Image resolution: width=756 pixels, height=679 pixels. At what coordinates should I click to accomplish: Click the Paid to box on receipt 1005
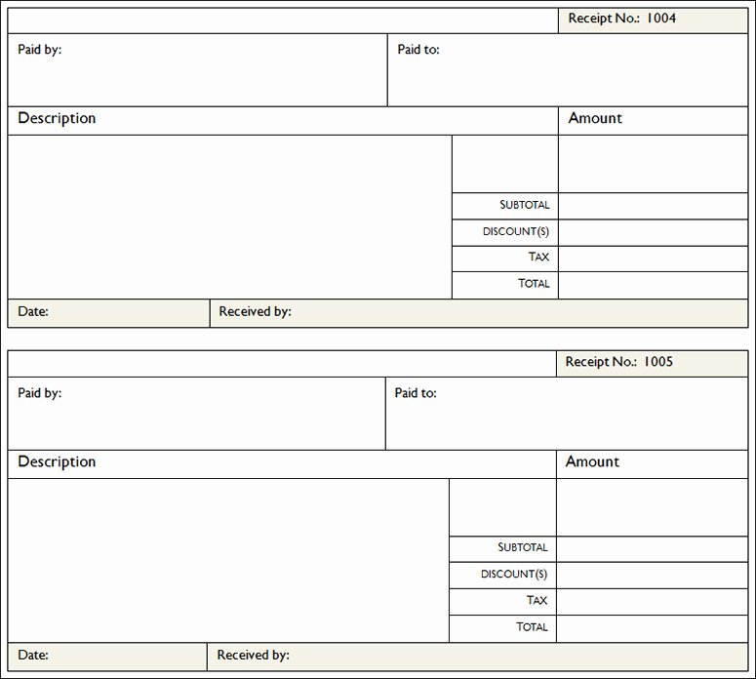[x=567, y=414]
